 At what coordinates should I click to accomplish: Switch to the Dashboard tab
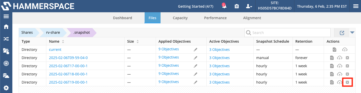[122, 18]
